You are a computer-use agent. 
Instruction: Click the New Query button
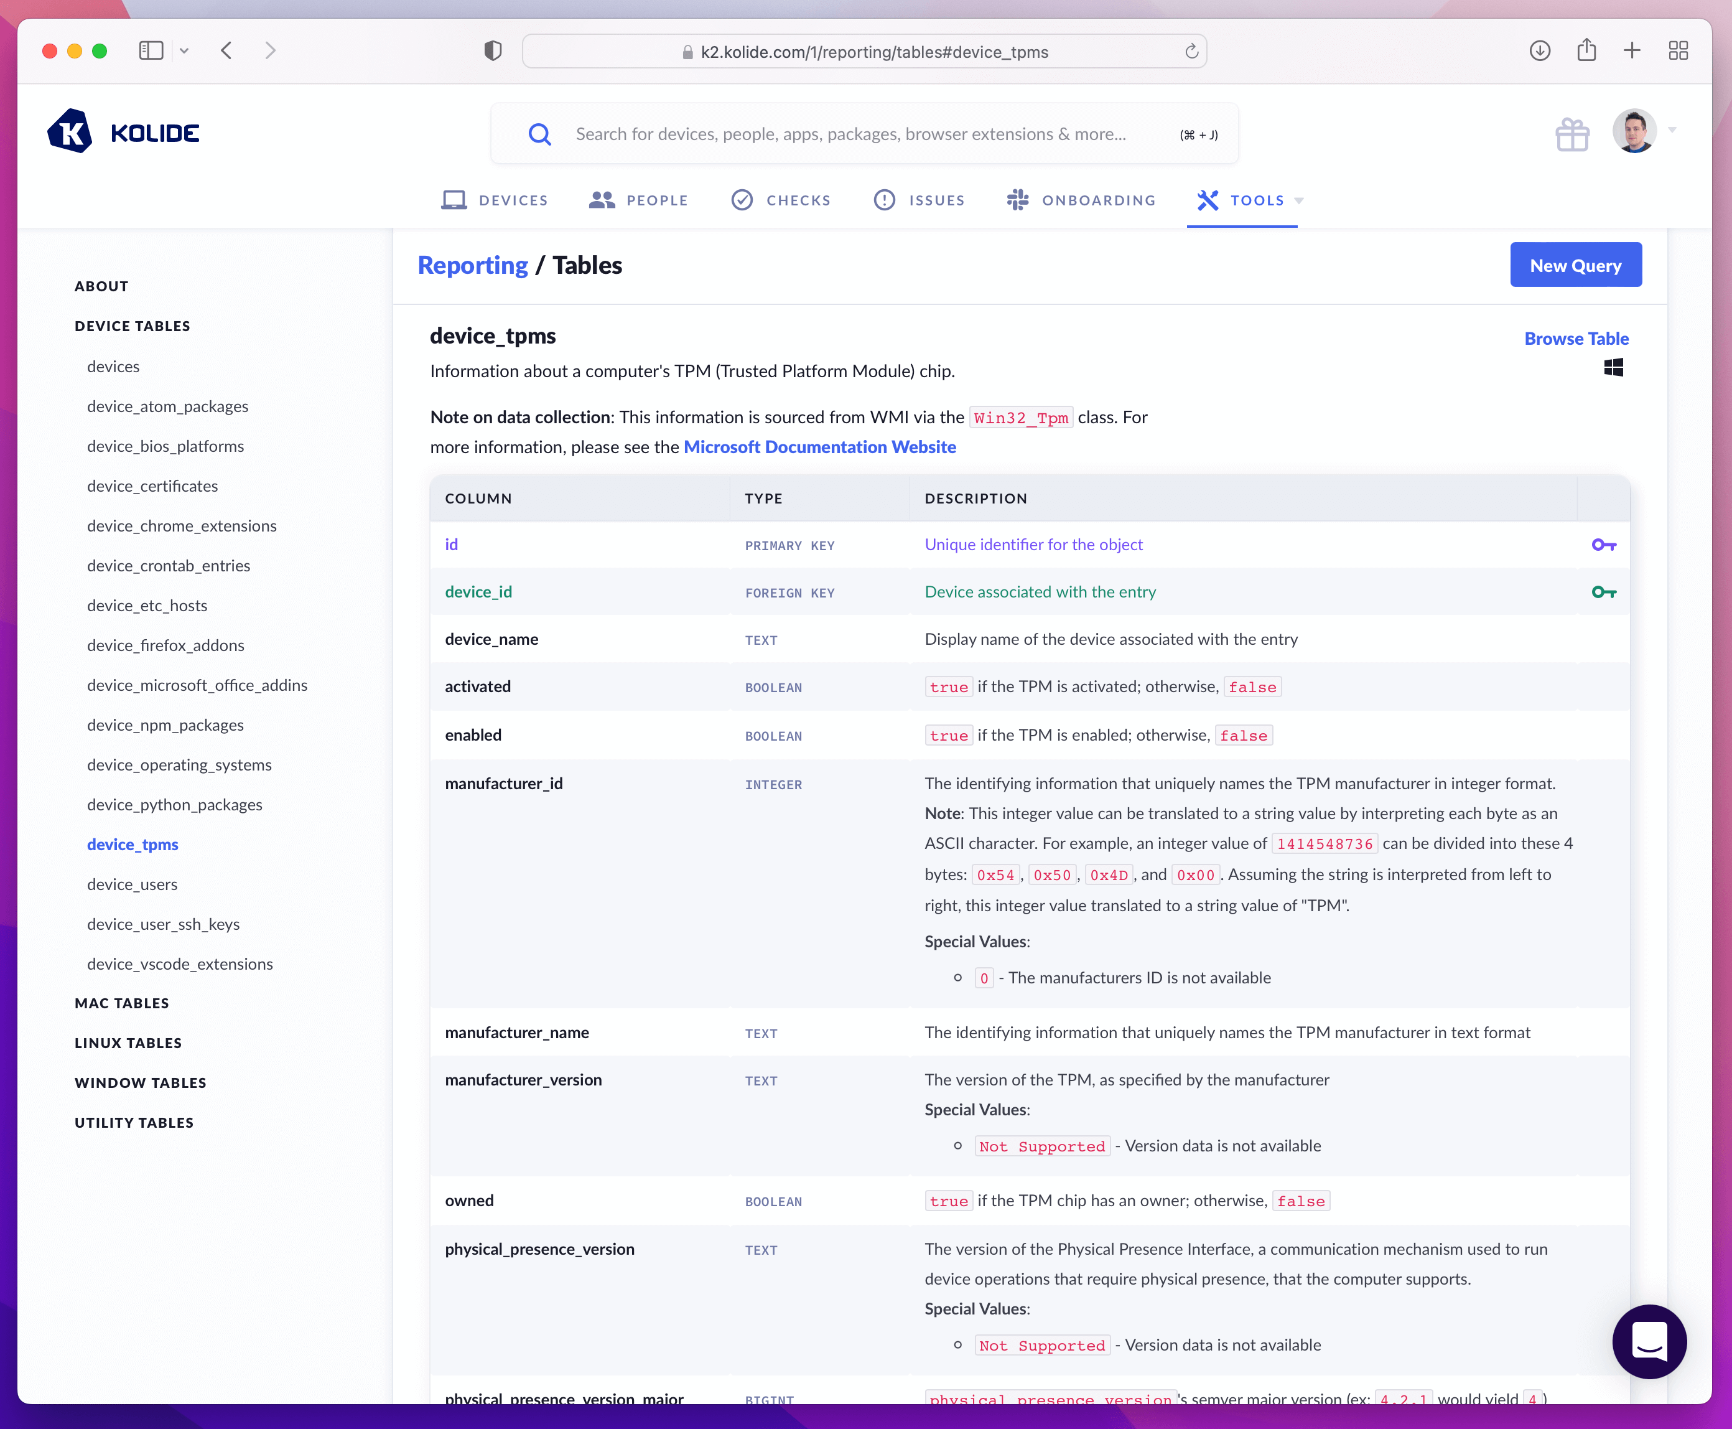coord(1575,265)
